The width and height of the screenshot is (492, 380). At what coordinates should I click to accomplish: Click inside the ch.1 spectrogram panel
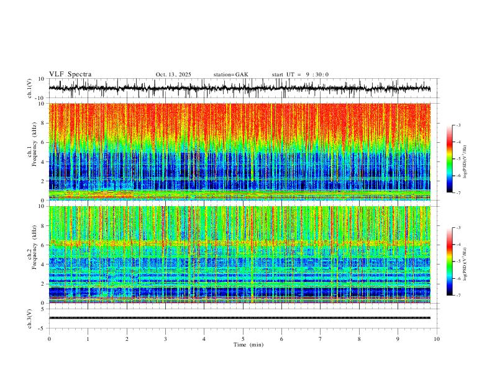pyautogui.click(x=239, y=152)
